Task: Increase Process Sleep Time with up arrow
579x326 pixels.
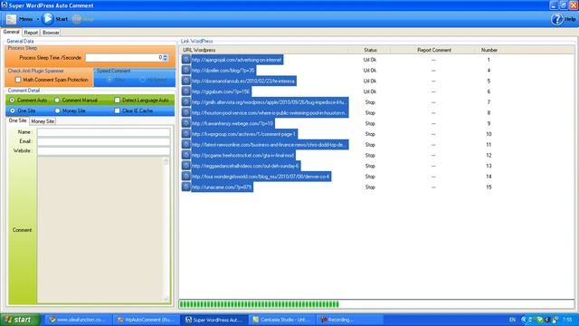Action: click(165, 56)
